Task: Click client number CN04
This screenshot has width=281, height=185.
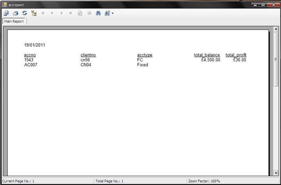Action: (x=86, y=65)
